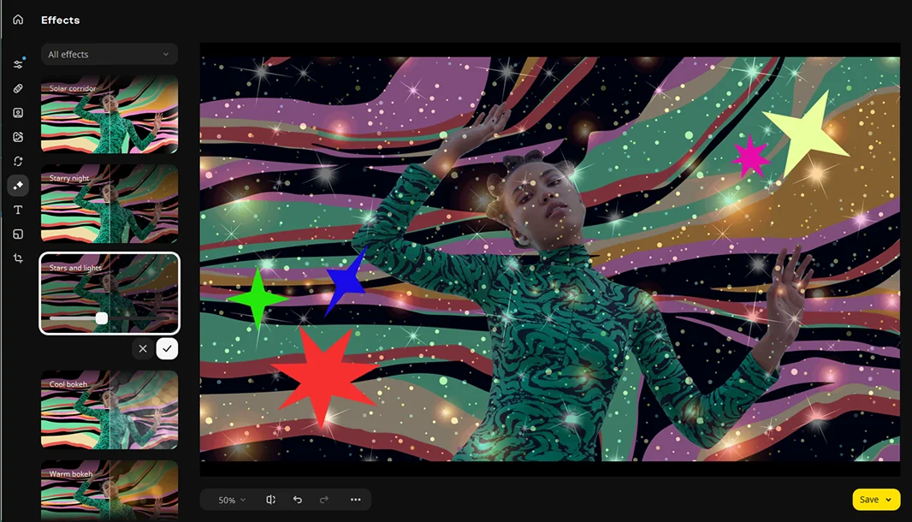Image resolution: width=912 pixels, height=522 pixels.
Task: Select the Stars and lights effect thumbnail
Action: (110, 294)
